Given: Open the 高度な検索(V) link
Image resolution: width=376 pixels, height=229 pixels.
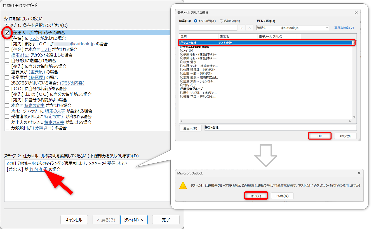Looking at the screenshot, I should pyautogui.click(x=344, y=28).
